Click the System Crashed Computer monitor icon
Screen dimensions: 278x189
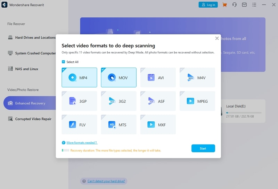click(x=10, y=53)
